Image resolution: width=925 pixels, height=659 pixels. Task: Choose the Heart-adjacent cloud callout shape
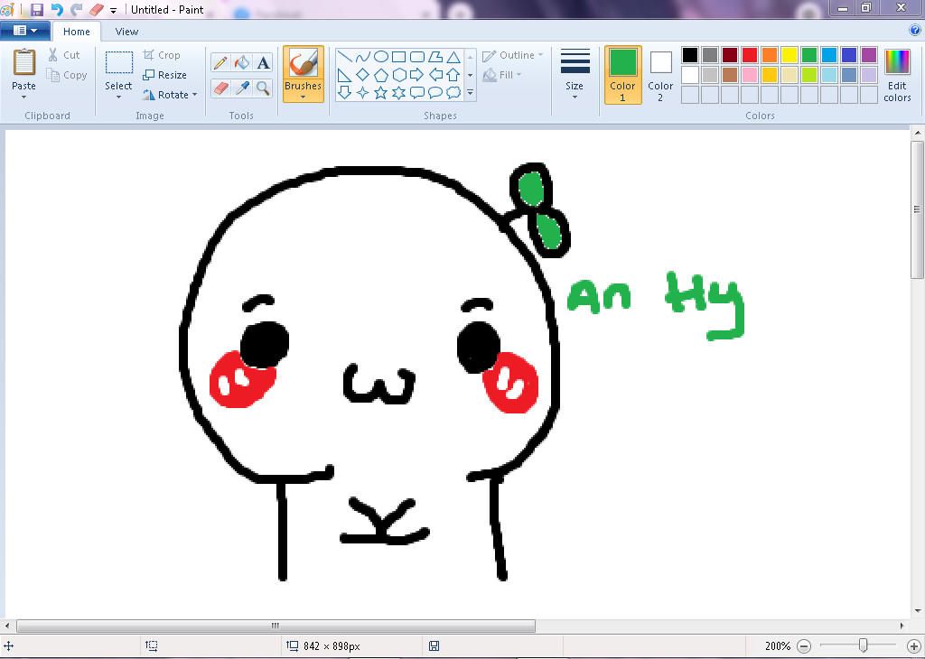coord(453,93)
